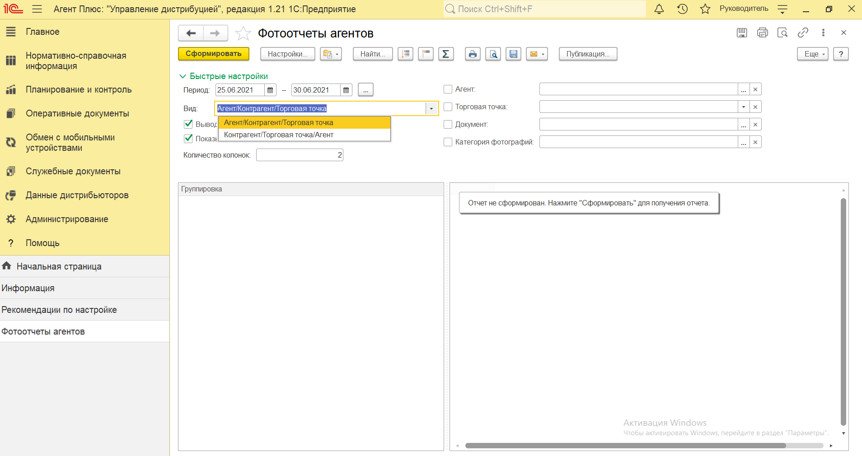The image size is (862, 456).
Task: Click the sum (sigma) icon
Action: click(446, 54)
